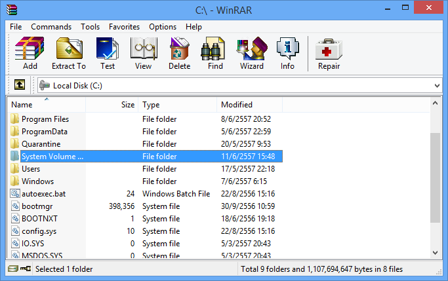Select the Windows folder icon
This screenshot has width=448, height=281.
click(x=15, y=181)
